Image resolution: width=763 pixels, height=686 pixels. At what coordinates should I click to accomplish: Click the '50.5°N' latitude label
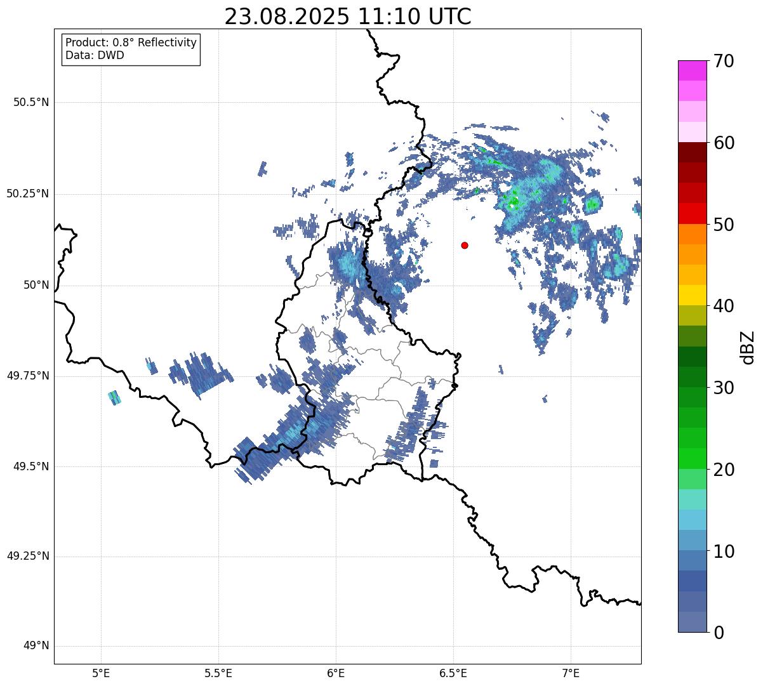click(x=31, y=103)
